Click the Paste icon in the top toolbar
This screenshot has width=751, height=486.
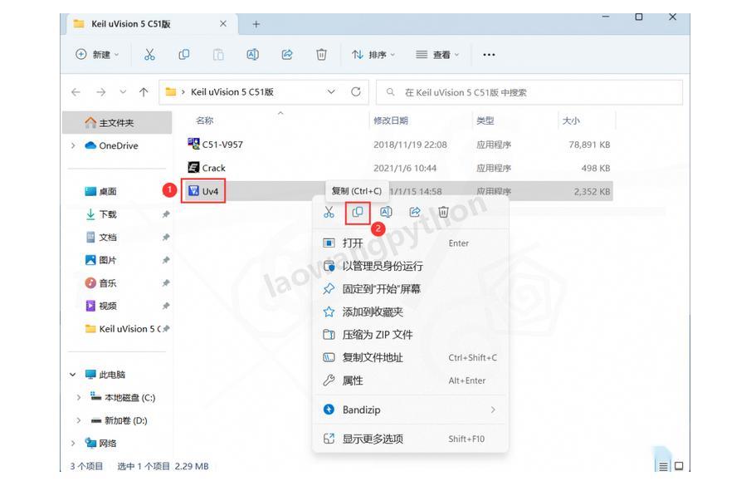click(218, 55)
